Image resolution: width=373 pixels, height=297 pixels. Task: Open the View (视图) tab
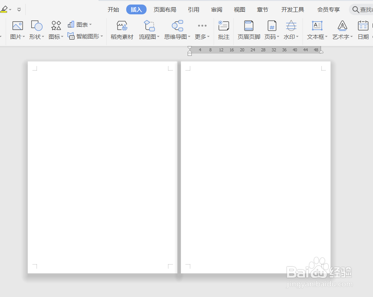[239, 10]
